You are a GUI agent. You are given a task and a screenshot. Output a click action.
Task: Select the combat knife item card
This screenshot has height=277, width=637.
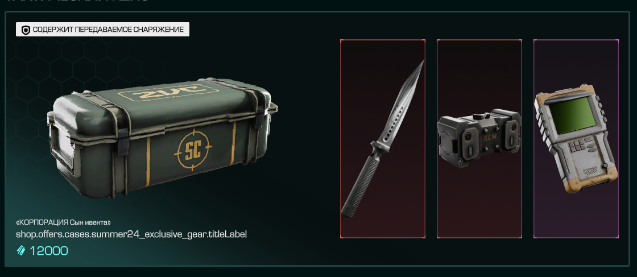pos(383,139)
